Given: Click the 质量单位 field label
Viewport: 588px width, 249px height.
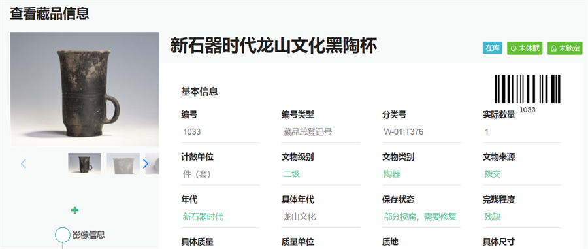Looking at the screenshot, I should (297, 242).
